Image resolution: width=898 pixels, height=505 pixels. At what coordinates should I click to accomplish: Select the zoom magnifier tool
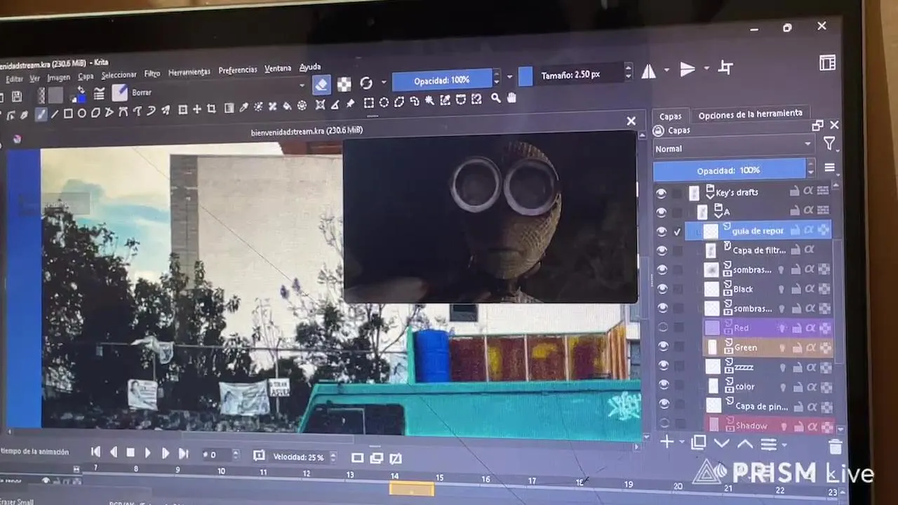click(496, 98)
